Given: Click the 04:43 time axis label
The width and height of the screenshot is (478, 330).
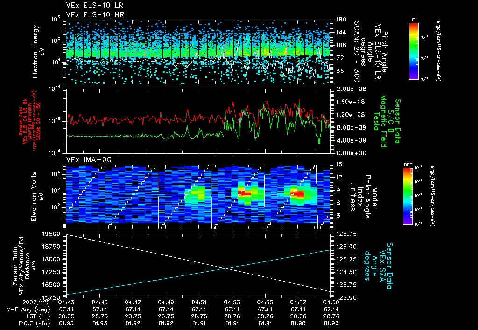Looking at the screenshot, I should (x=66, y=302).
